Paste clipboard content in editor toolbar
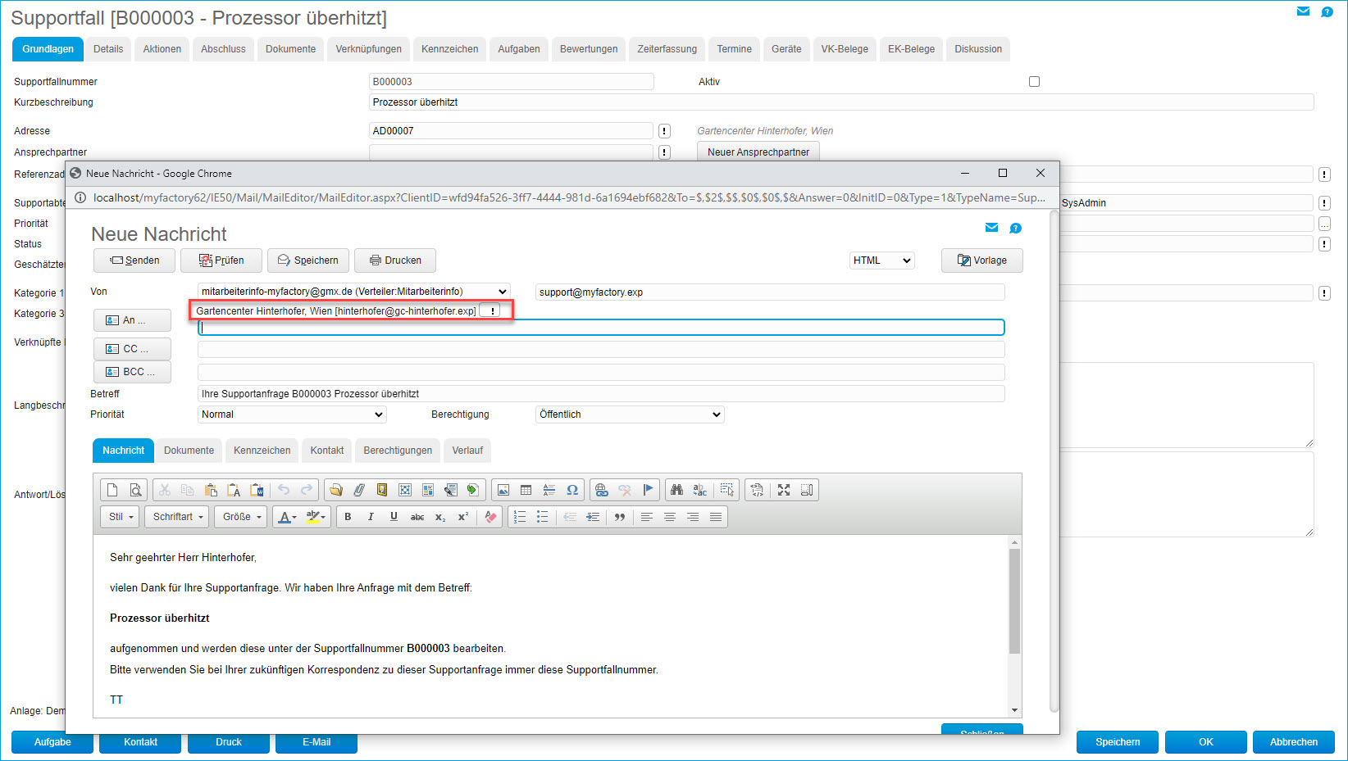Screen dimensions: 1348x761 [x=211, y=490]
